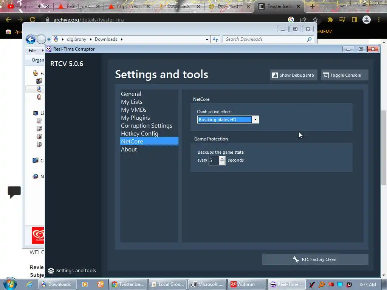Click the Chrome media control icon

pyautogui.click(x=342, y=20)
